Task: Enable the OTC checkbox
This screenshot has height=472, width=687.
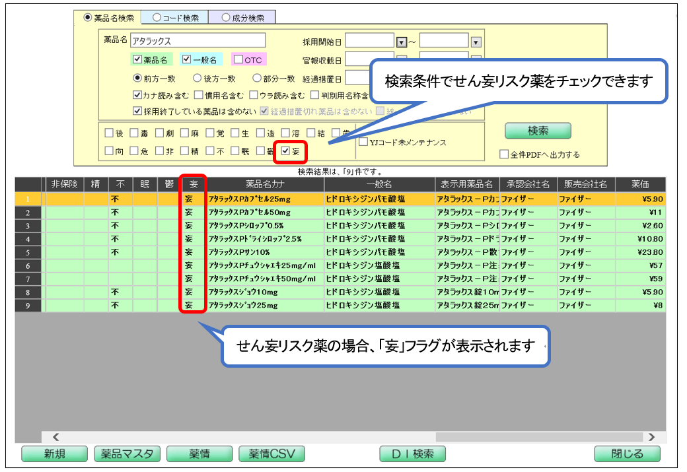Action: [238, 59]
